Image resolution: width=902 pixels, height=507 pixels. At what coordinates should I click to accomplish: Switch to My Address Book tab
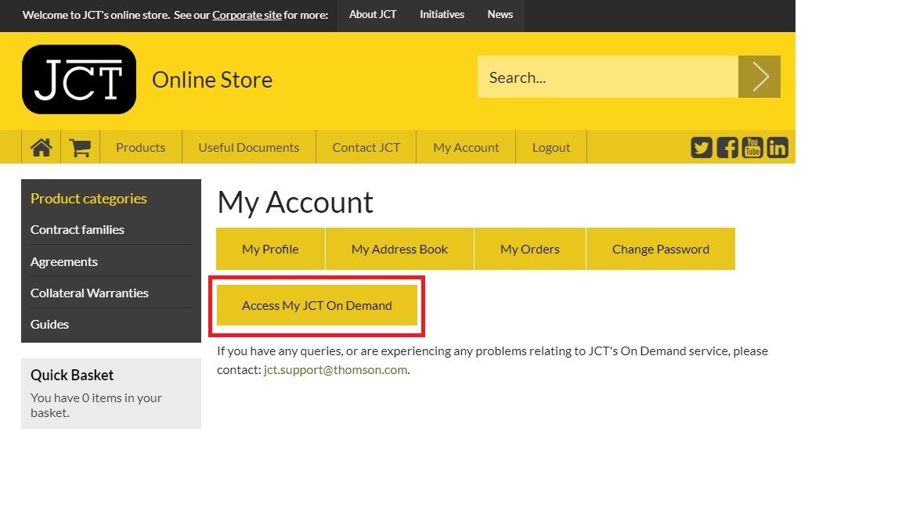[x=399, y=249]
